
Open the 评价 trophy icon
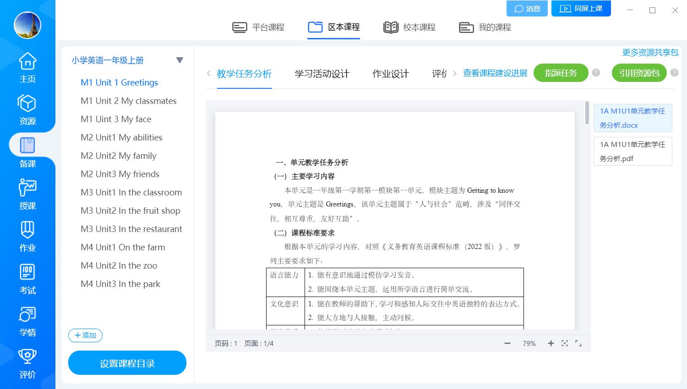click(27, 363)
